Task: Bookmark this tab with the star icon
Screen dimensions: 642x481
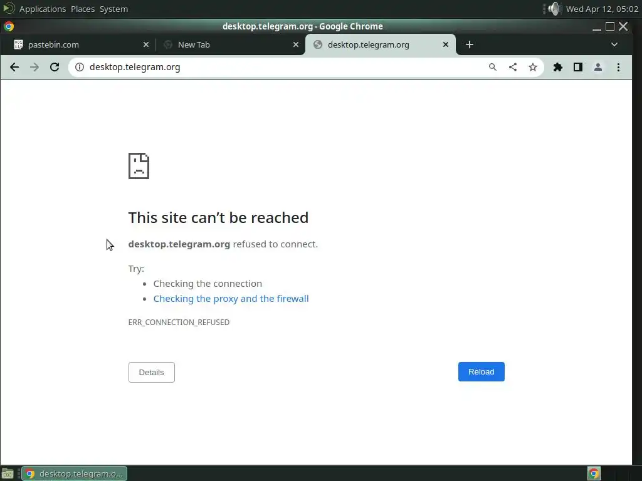Action: point(533,67)
